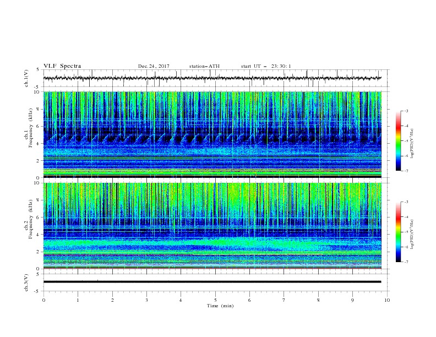The width and height of the screenshot is (436, 337).
Task: Click the ch.1 colorbar 'log(PSD)(V²/Hz)' label
Action: [413, 144]
